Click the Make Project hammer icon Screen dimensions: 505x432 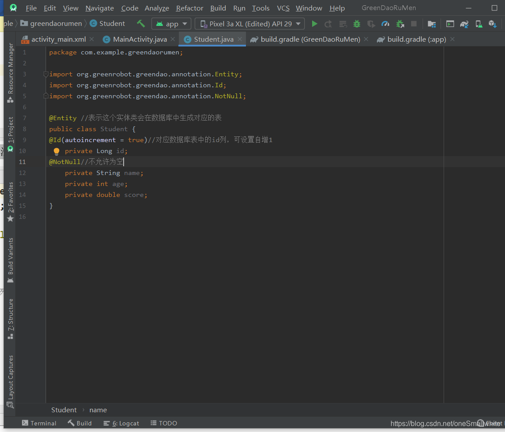[141, 24]
